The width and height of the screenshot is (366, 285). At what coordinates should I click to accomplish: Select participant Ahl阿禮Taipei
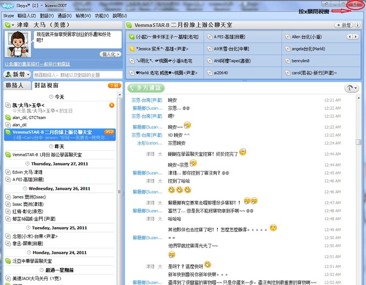[243, 61]
